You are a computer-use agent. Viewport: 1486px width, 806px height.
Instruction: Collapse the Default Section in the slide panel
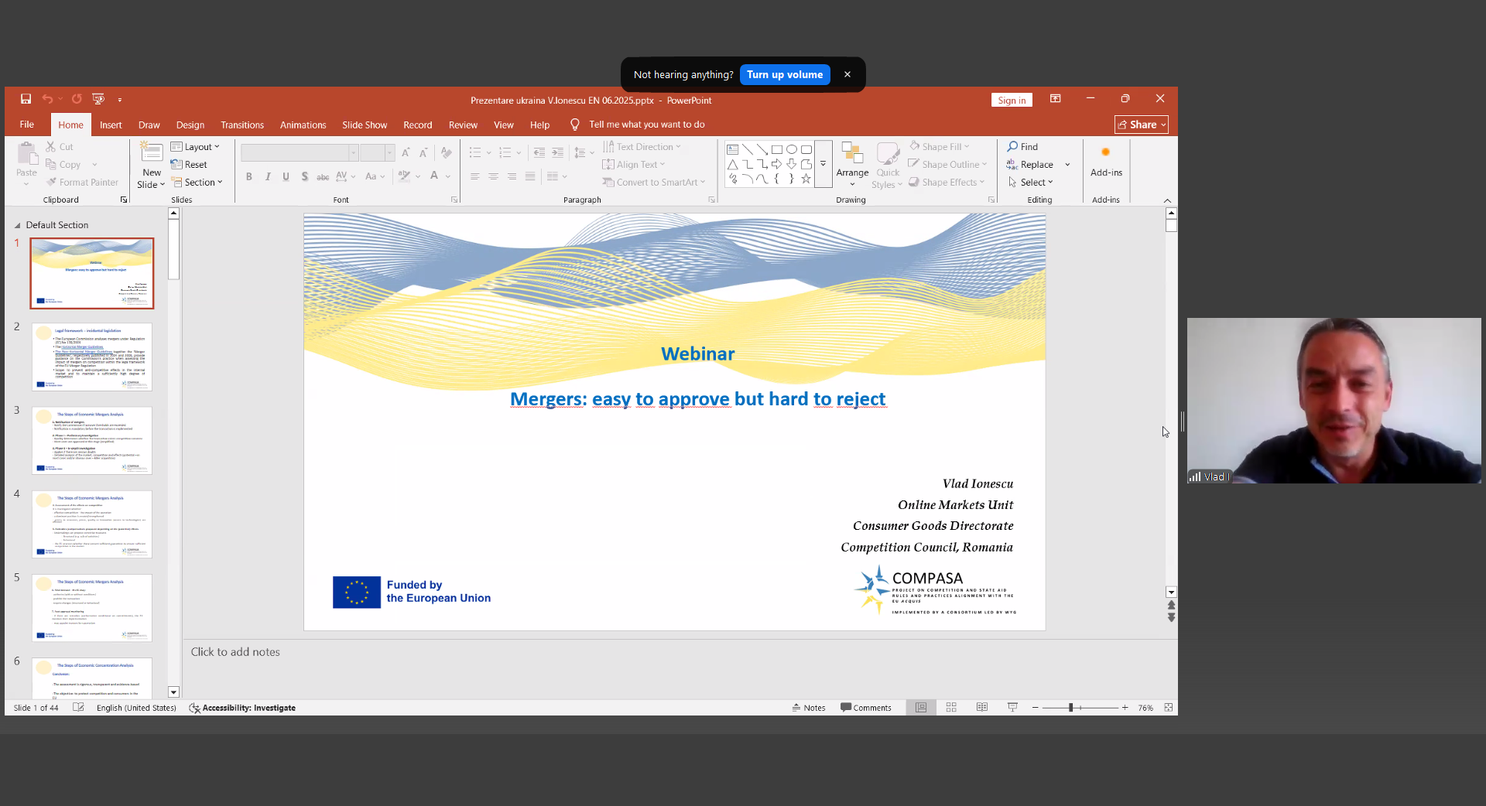(18, 225)
